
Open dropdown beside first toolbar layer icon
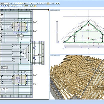(12, 4)
